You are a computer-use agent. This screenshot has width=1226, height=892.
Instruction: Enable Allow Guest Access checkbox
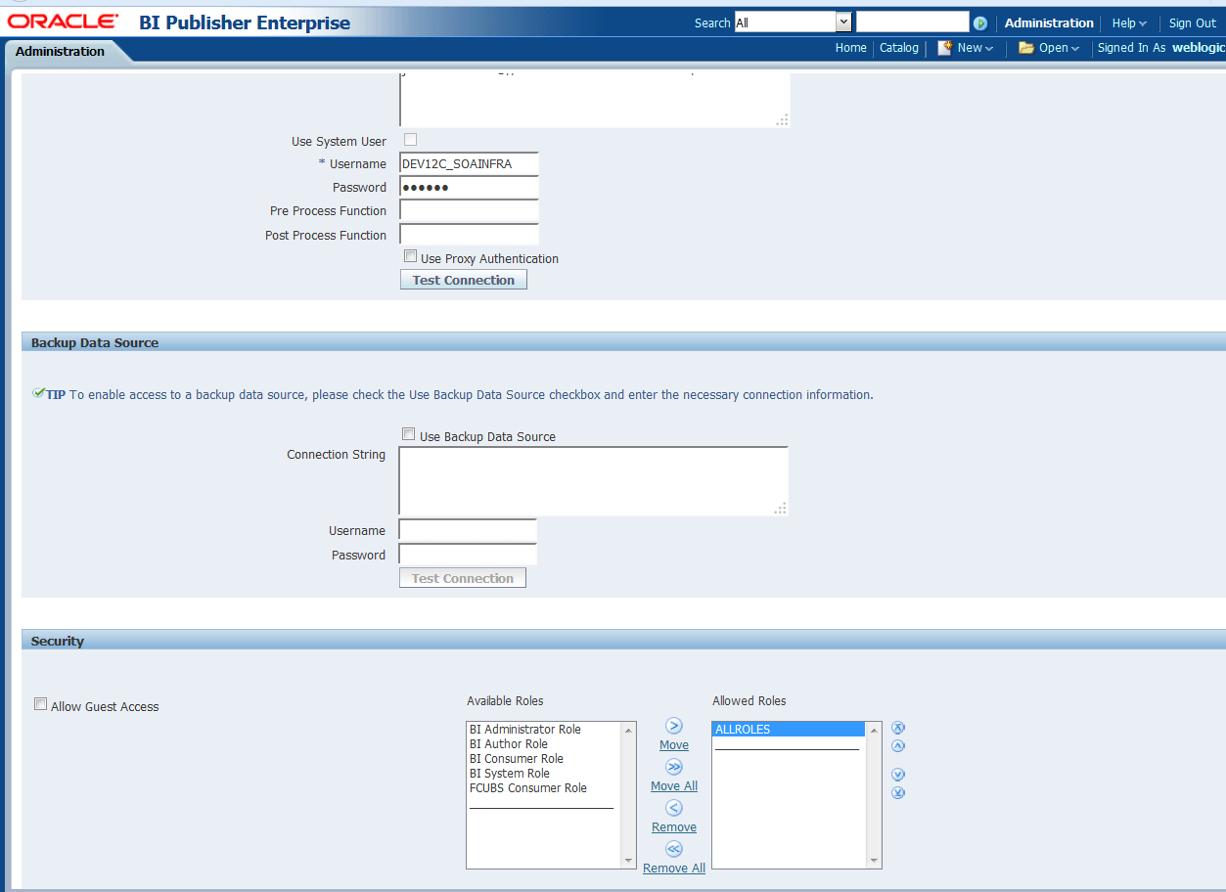pos(41,704)
